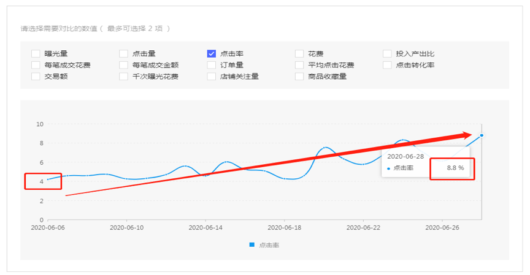The width and height of the screenshot is (530, 275).
Task: Check the 每笔成交花费 option
Action: 36,65
